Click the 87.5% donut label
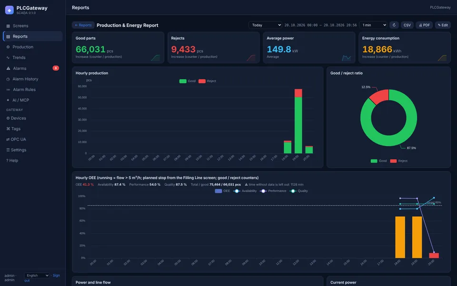The image size is (457, 286). pos(411,148)
